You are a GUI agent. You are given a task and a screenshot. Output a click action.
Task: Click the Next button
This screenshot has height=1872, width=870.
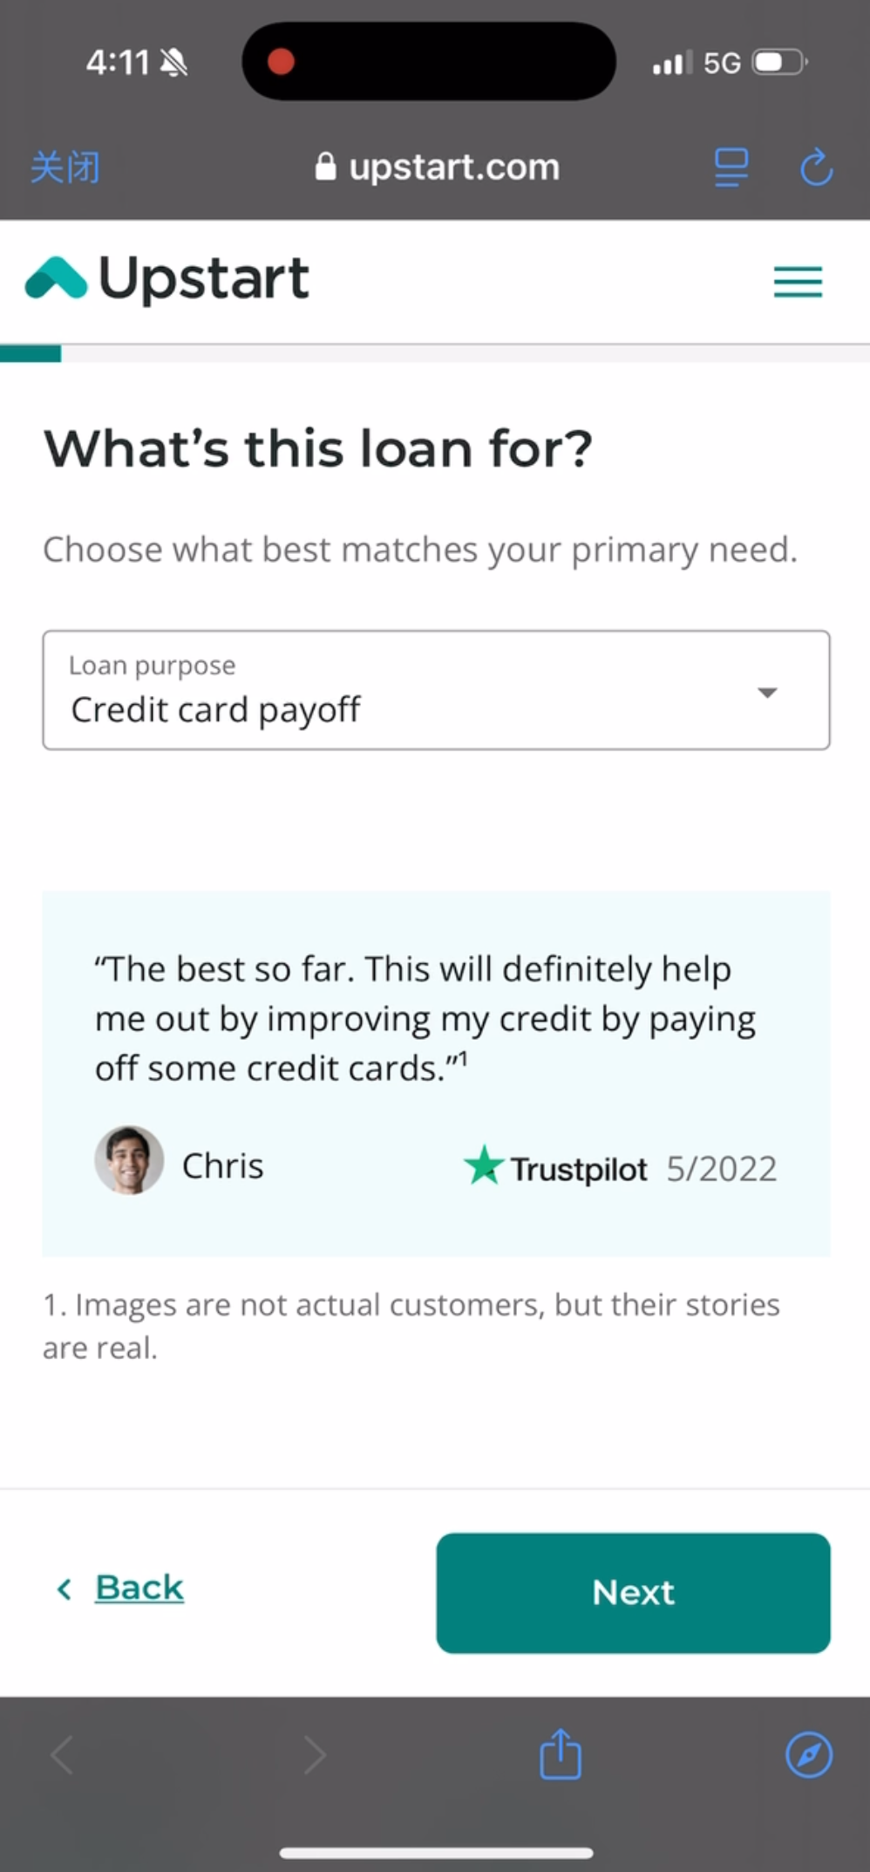pyautogui.click(x=633, y=1593)
